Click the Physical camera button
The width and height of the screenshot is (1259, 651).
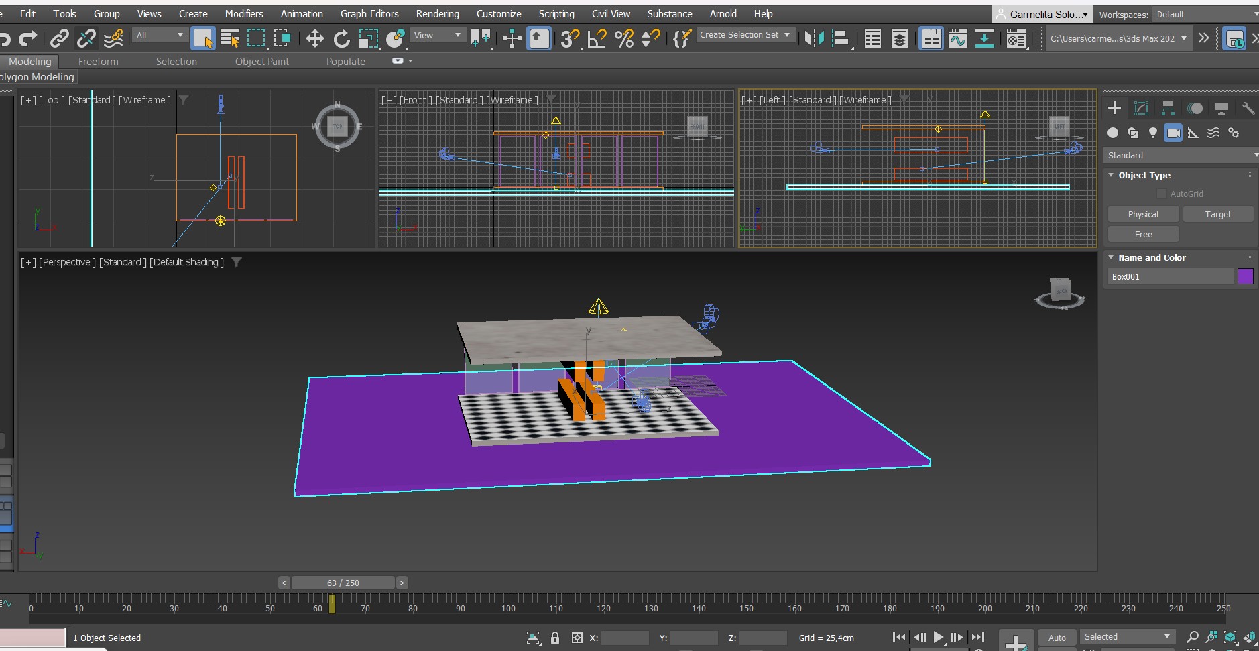pos(1143,214)
